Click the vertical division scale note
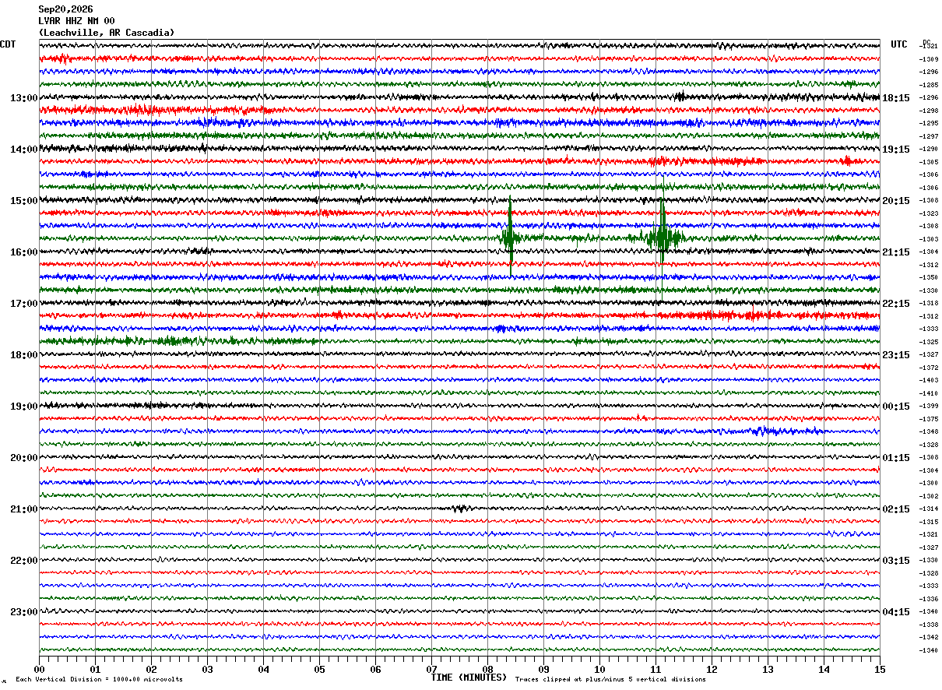 (100, 679)
